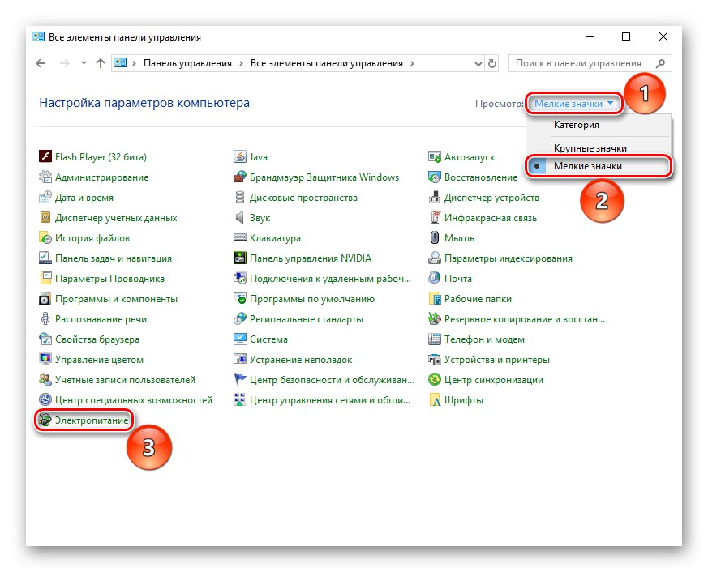Open Программы по умолчанию link
Viewport: 708px width, 572px height.
click(x=312, y=299)
